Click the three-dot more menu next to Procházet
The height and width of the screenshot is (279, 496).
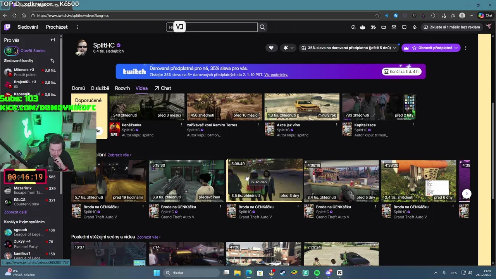click(x=77, y=27)
